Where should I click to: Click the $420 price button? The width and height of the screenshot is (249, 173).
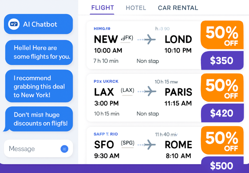(222, 113)
